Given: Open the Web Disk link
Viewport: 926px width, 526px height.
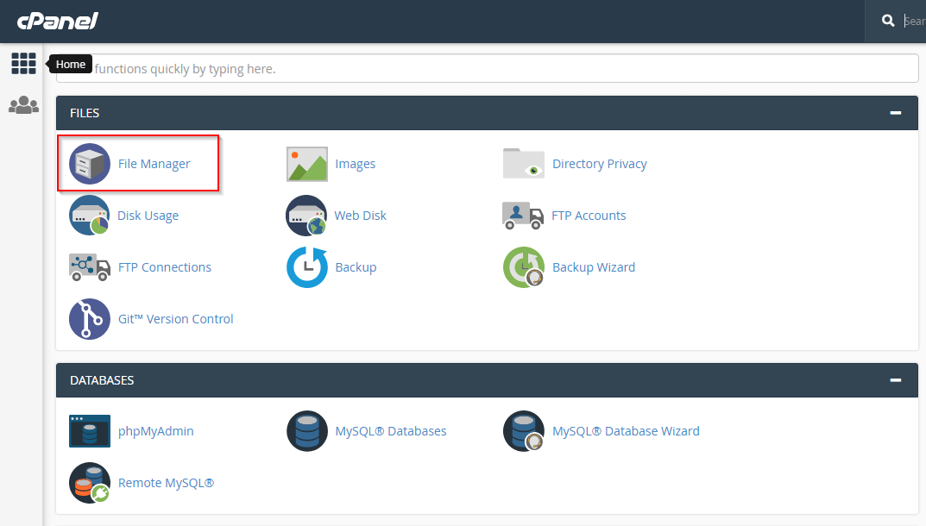Looking at the screenshot, I should pos(360,216).
